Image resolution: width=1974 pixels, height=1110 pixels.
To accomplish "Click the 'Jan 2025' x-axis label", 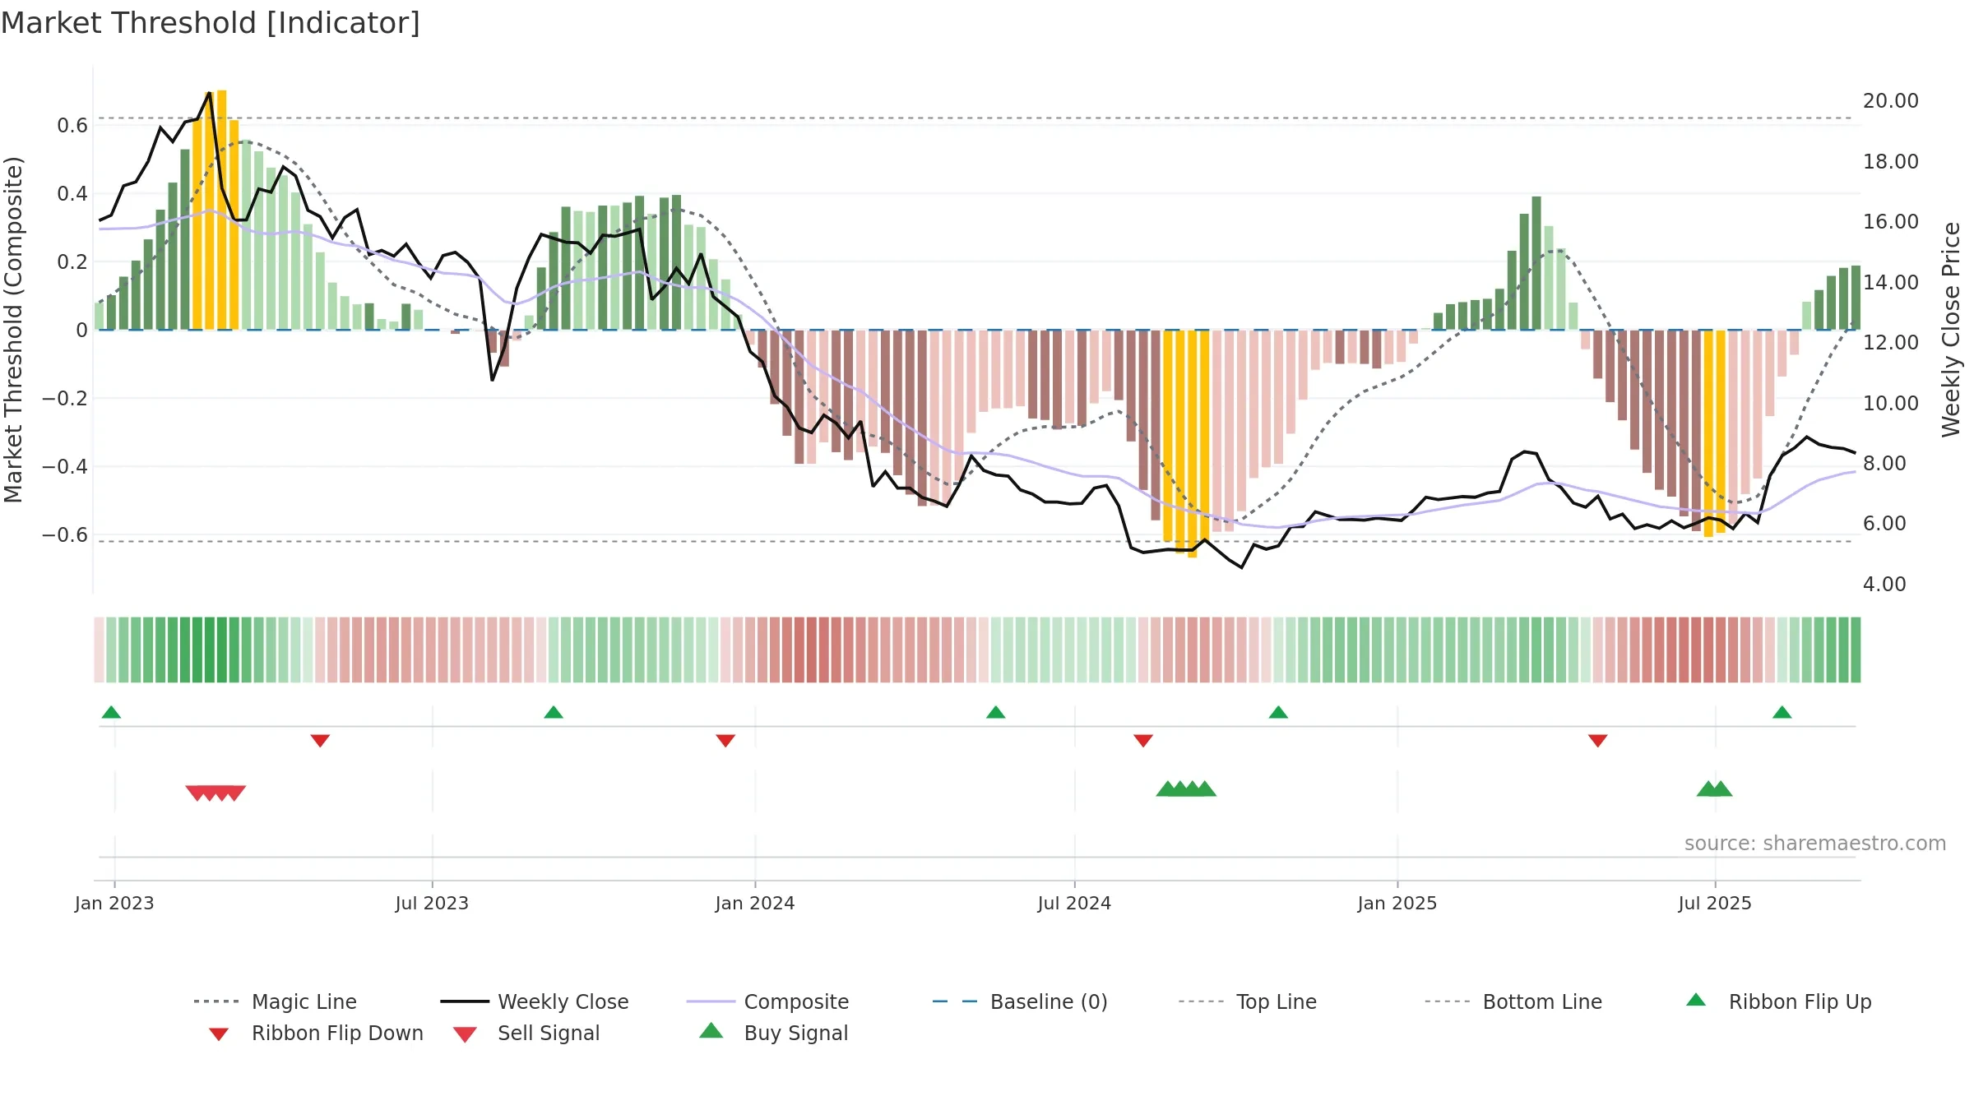I will tap(1397, 903).
